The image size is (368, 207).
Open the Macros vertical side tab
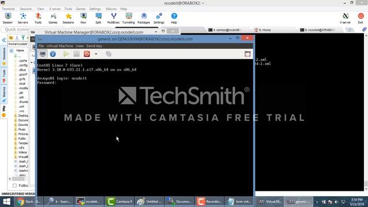click(4, 94)
